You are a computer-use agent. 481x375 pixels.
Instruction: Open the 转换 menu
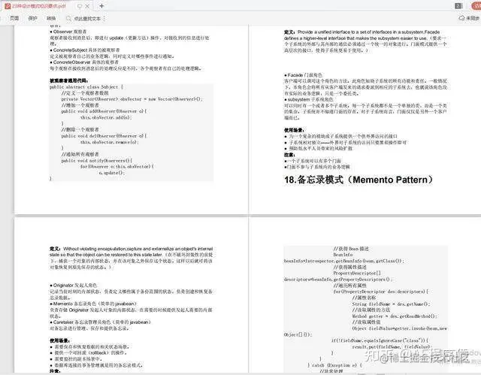pyautogui.click(x=51, y=18)
